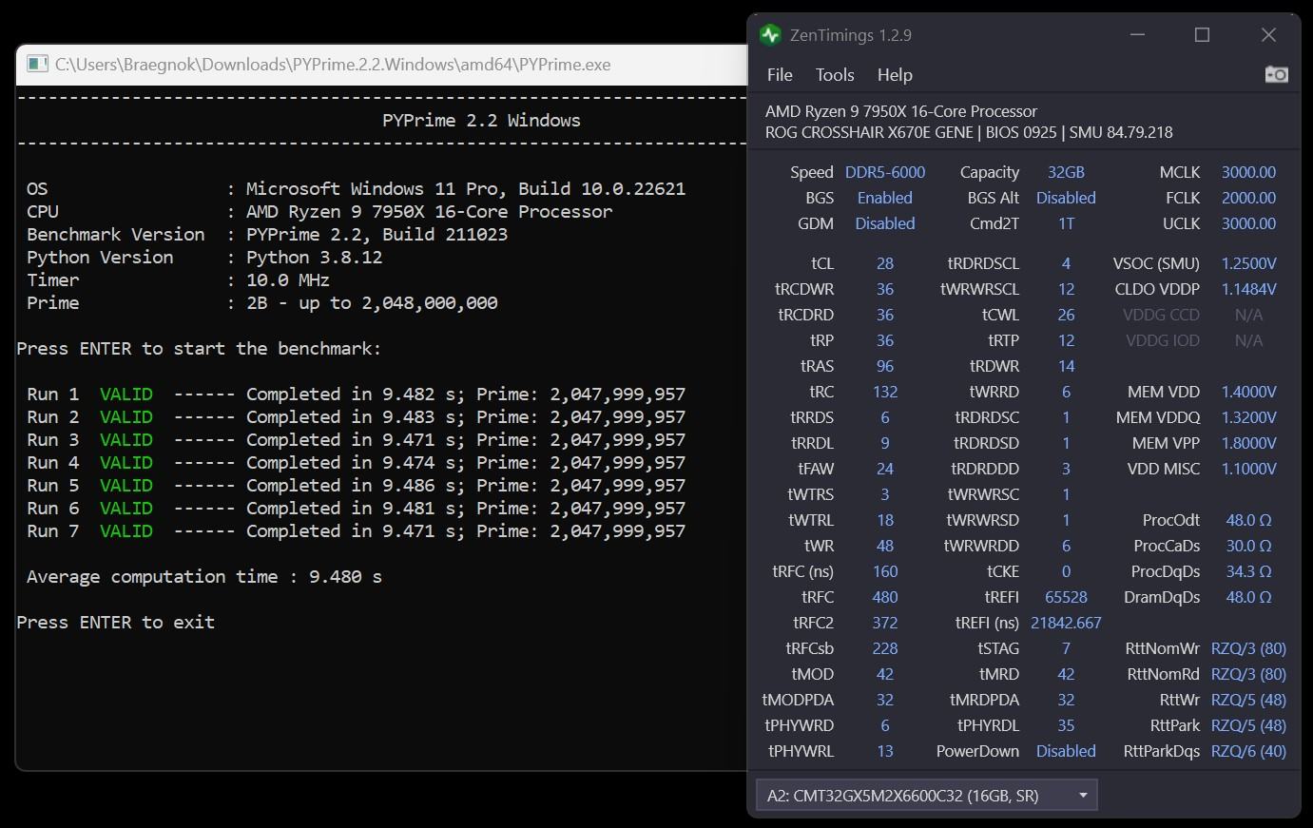This screenshot has height=828, width=1313.
Task: Click the BGS Alt Disabled value
Action: (x=1066, y=198)
